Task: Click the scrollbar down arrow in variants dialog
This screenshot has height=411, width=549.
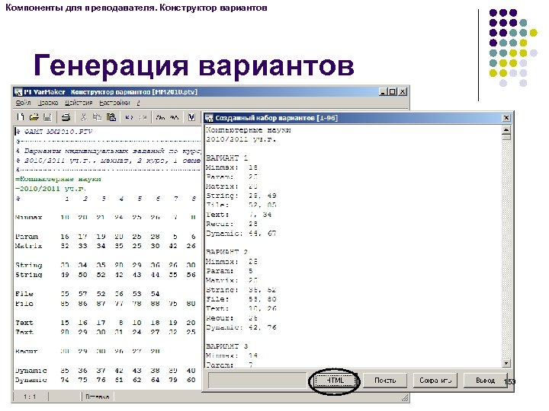Action: pyautogui.click(x=506, y=363)
